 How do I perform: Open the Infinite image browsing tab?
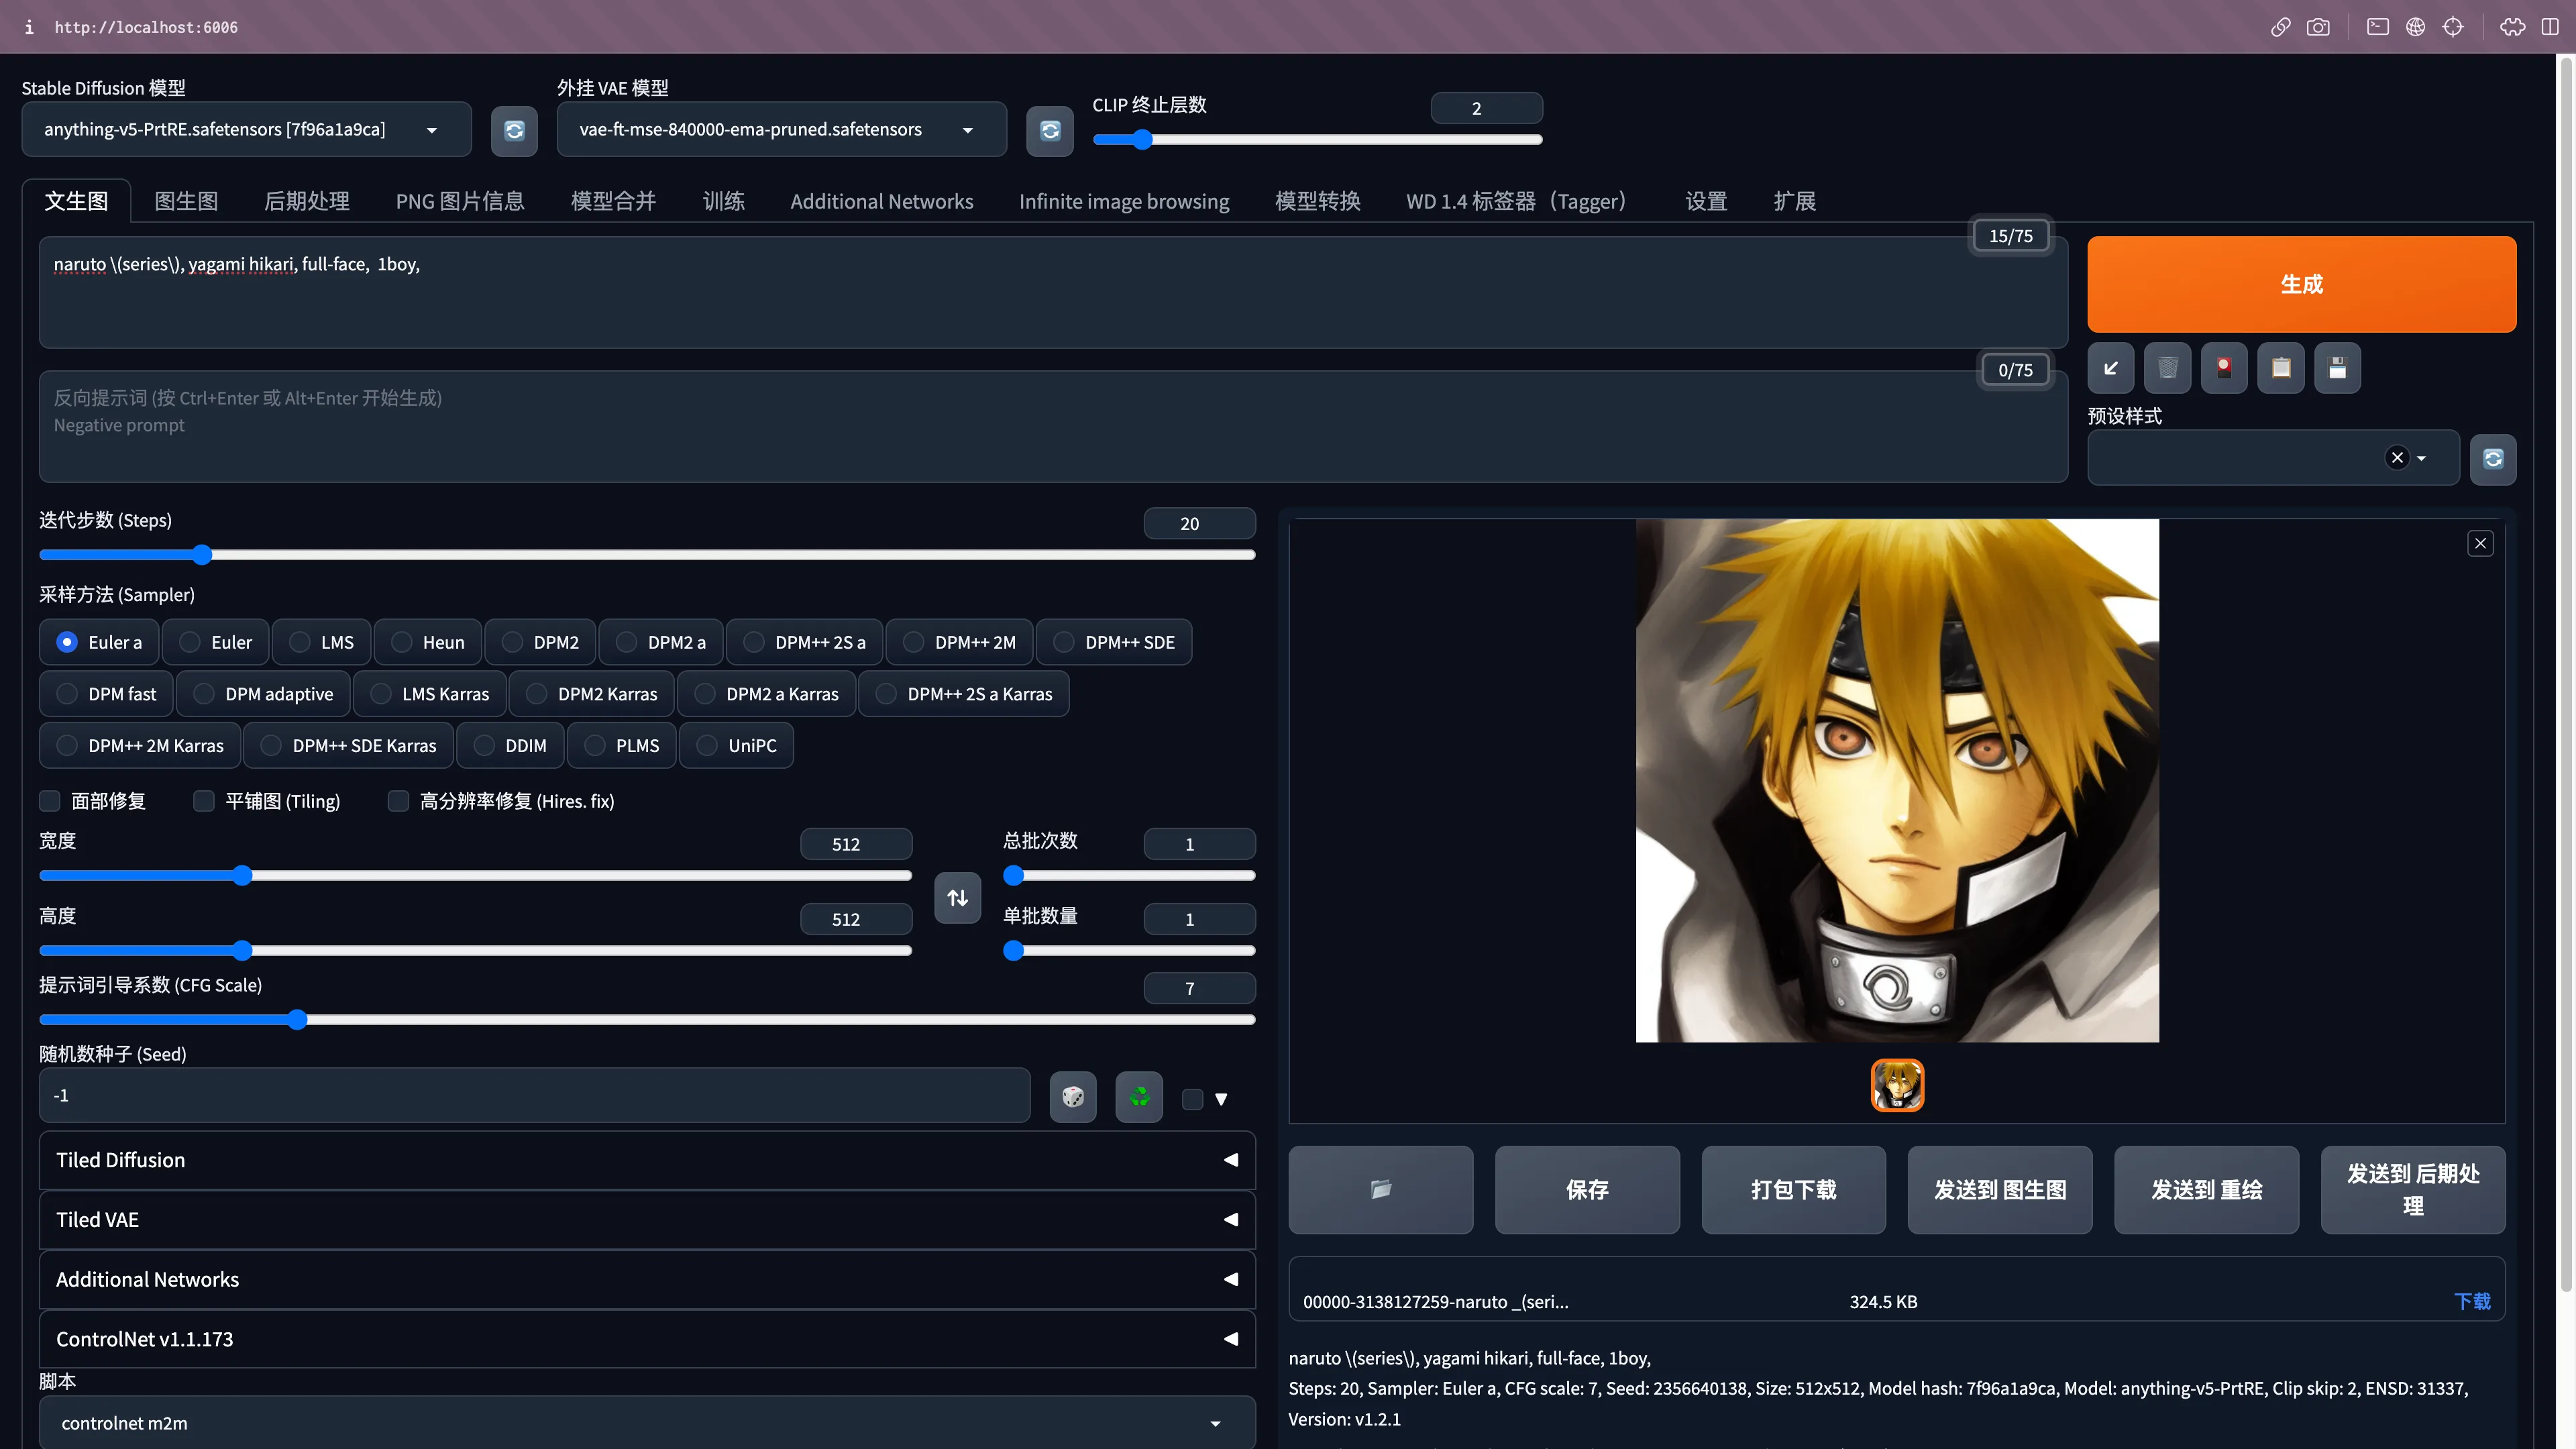pyautogui.click(x=1124, y=201)
